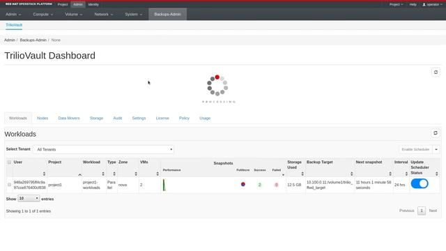Viewport: 446px width, 251px height.
Task: Select the Workloads tab
Action: (18, 118)
